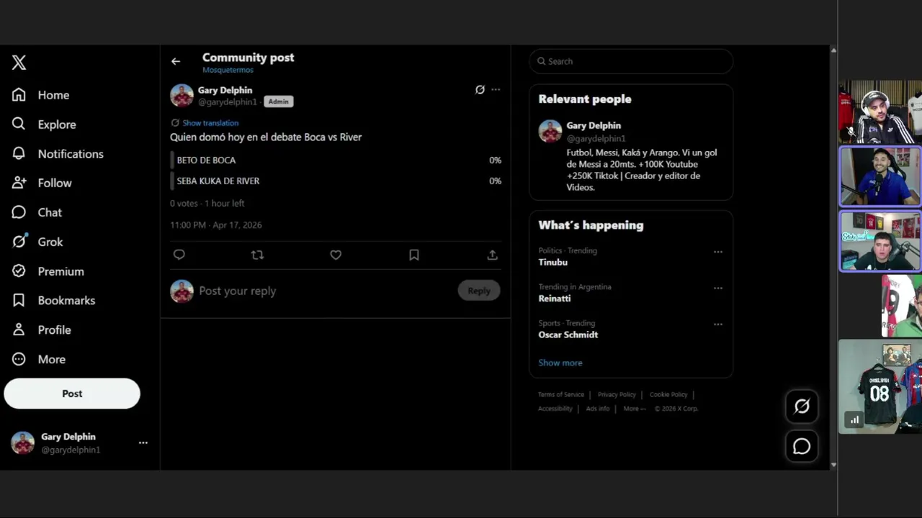Open Notifications in the sidebar

tap(58, 154)
